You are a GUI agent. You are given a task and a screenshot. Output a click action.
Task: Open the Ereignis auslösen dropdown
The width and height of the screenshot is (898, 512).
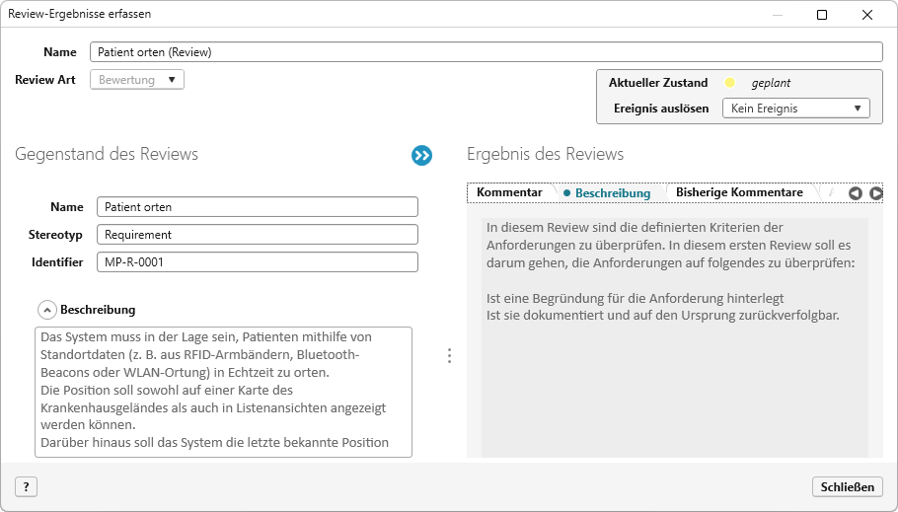click(x=796, y=109)
